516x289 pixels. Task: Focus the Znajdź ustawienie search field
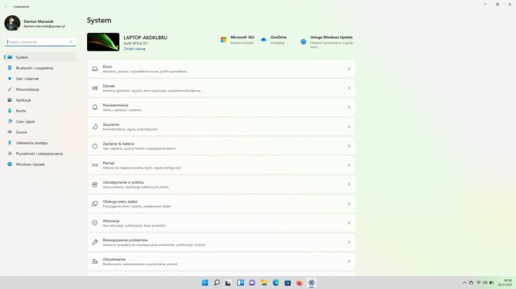(40, 42)
